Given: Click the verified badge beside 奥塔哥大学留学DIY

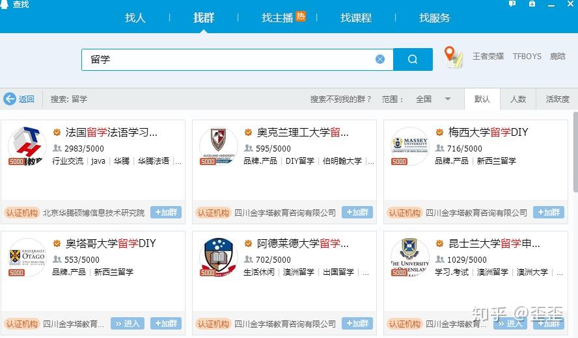Looking at the screenshot, I should tap(57, 243).
